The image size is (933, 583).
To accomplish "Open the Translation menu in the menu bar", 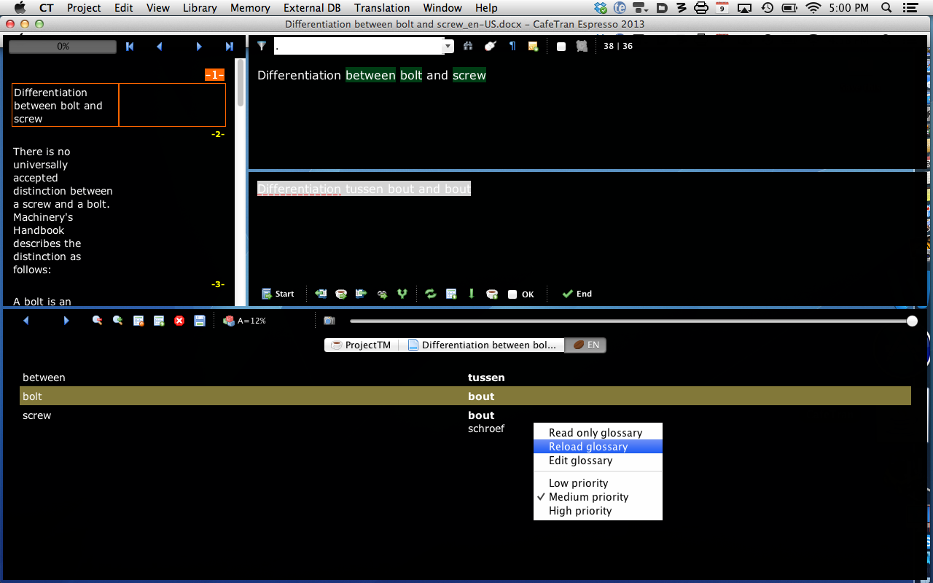I will (x=382, y=8).
